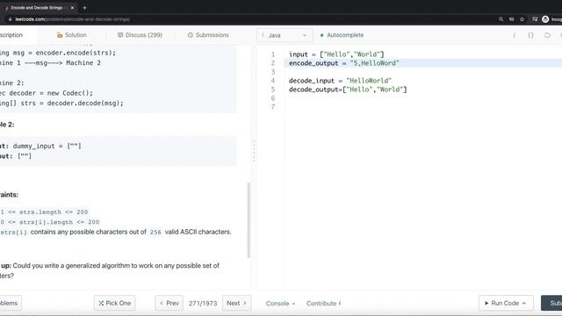Click the Pick One shuffle button
562x316 pixels.
click(x=115, y=303)
